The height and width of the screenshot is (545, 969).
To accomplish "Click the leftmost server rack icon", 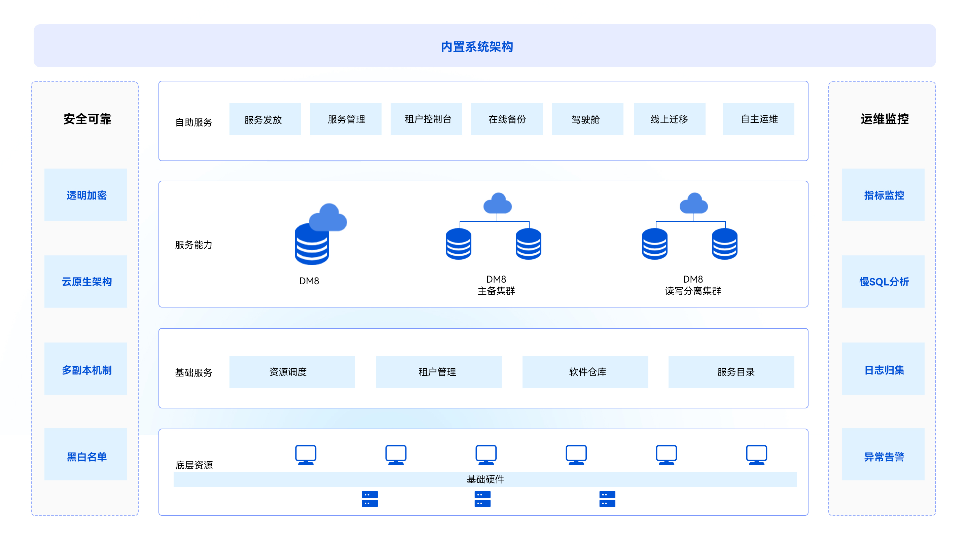I will click(369, 499).
